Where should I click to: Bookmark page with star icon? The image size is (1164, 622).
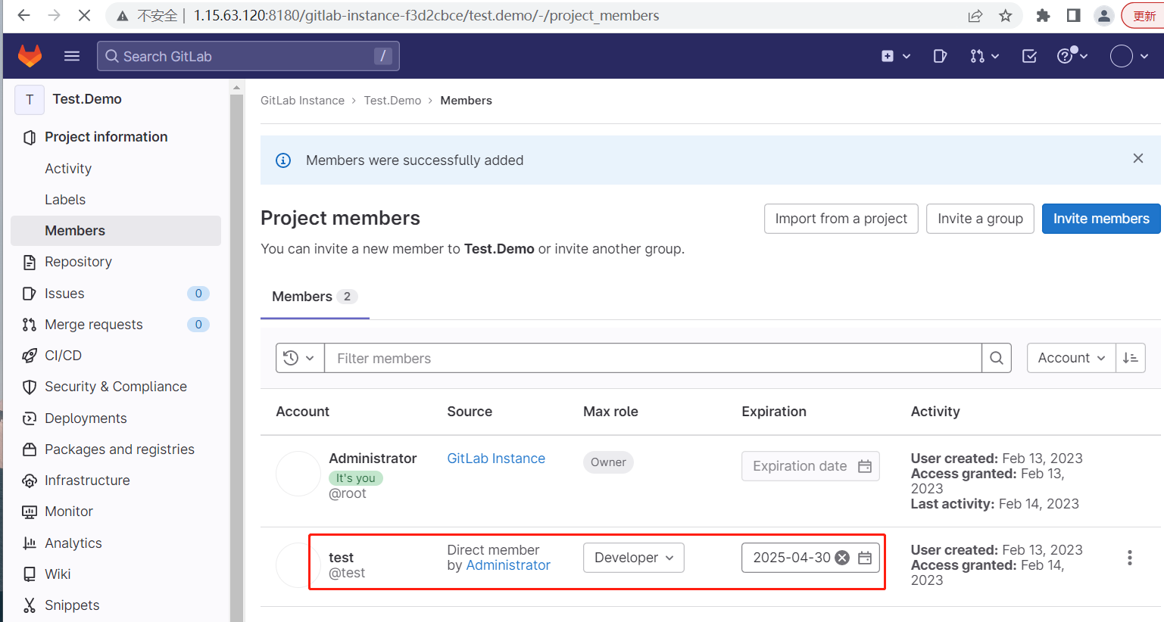(1005, 15)
